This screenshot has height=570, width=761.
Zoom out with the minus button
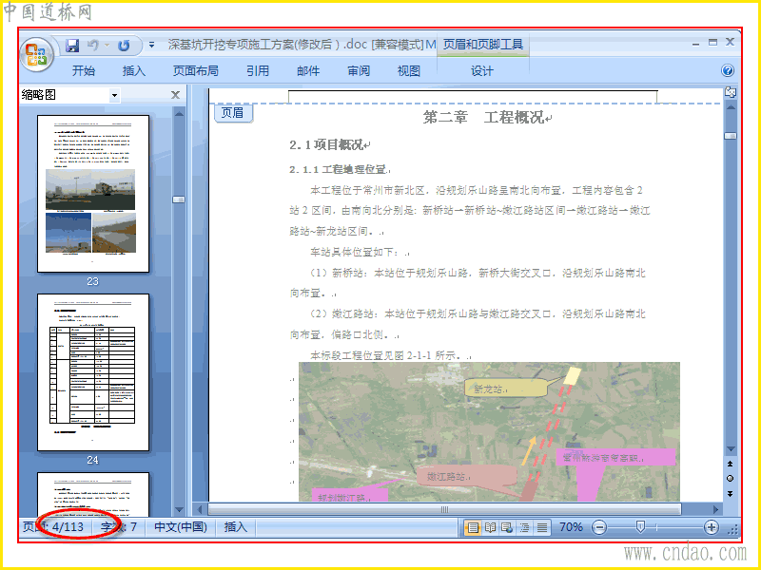point(600,527)
